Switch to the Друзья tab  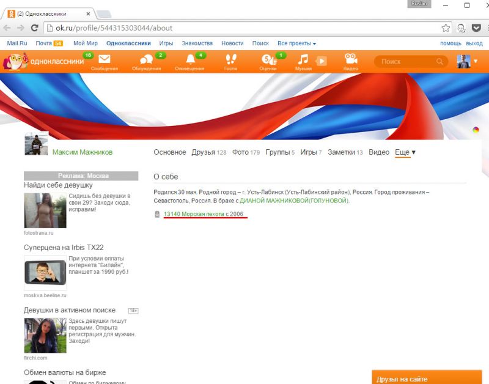pyautogui.click(x=203, y=152)
